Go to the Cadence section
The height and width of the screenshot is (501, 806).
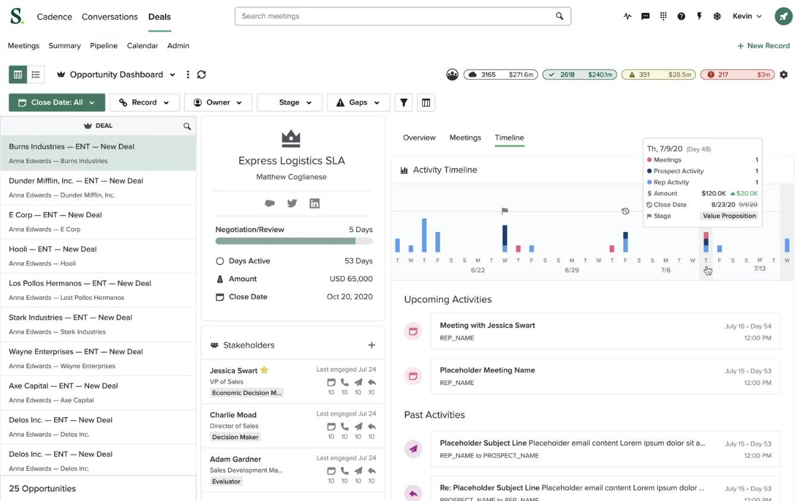(x=54, y=17)
